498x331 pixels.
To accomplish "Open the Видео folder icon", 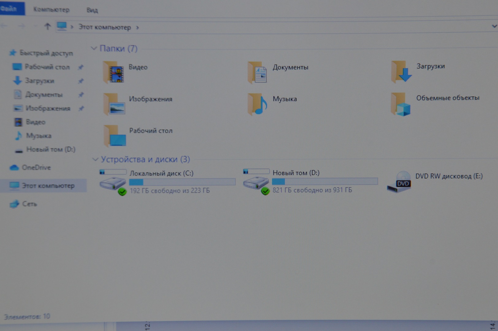I will coord(114,73).
